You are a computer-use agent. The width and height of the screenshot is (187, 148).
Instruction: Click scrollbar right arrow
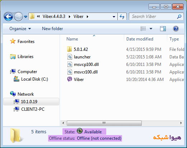pos(181,123)
